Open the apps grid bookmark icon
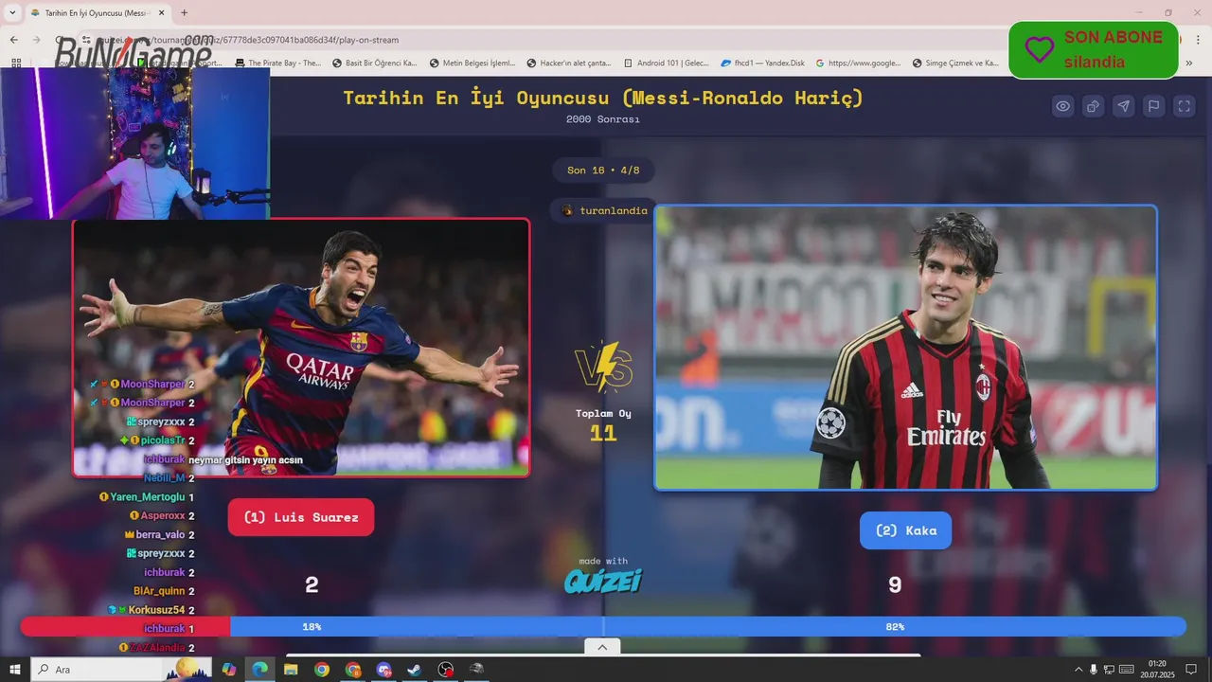 tap(16, 63)
